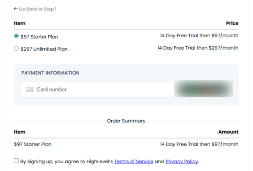Open the Privacy Policy link
The height and width of the screenshot is (171, 253).
tap(182, 162)
